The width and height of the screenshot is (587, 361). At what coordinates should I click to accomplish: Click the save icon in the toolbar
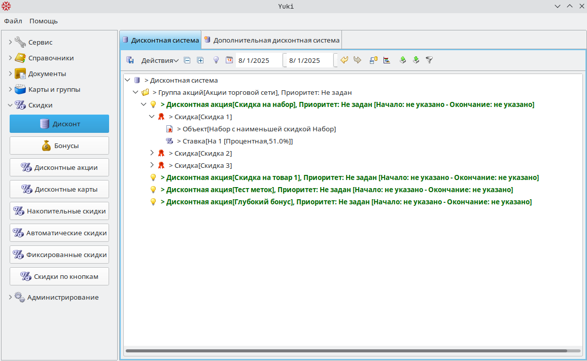click(130, 60)
